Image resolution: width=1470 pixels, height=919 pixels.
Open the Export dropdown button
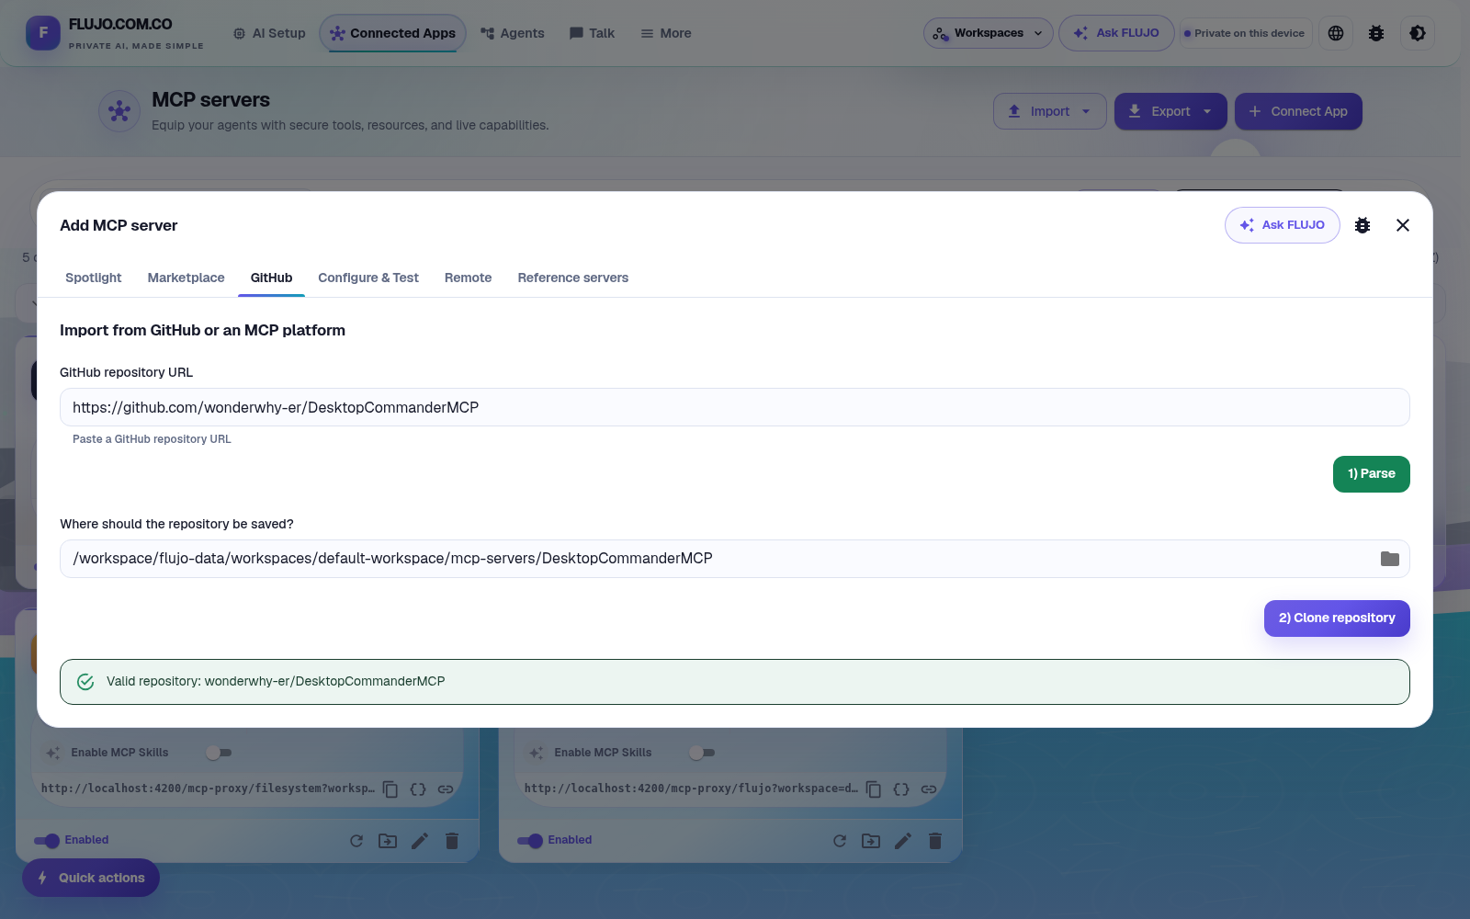click(1170, 111)
